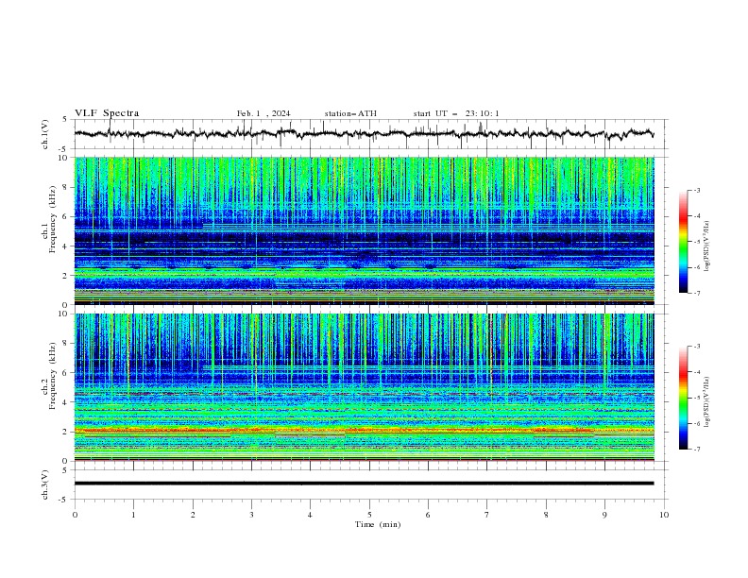Viewport: 748px width, 578px height.
Task: Click the -7 value on ch.1 colorbar
Action: pyautogui.click(x=696, y=293)
